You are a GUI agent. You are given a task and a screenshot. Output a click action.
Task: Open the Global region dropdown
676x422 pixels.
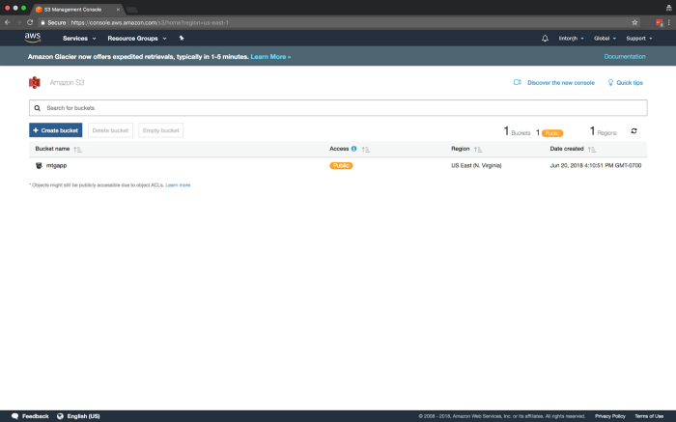pos(605,39)
